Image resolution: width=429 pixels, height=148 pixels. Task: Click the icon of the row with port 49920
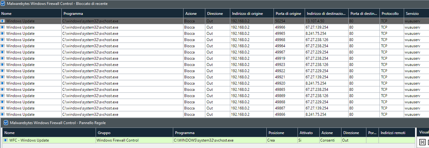coord(3,83)
